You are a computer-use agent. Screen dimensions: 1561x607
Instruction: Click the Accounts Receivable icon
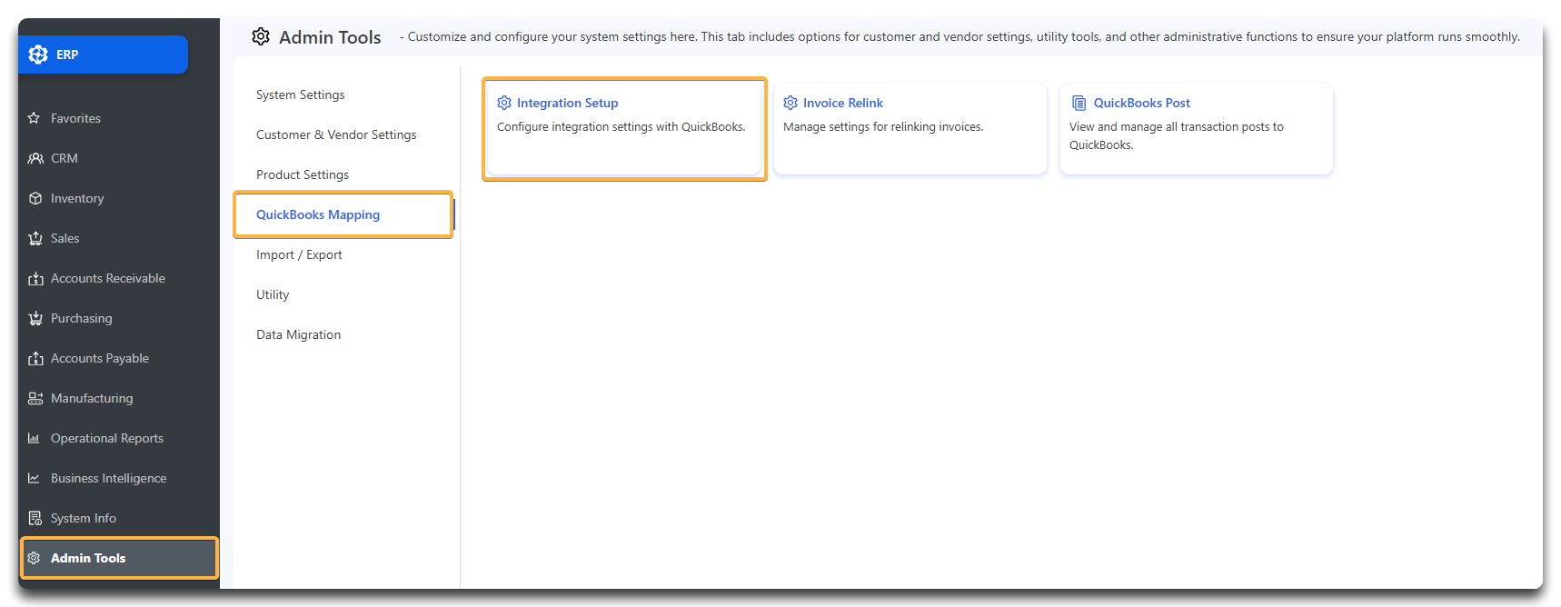coord(35,278)
